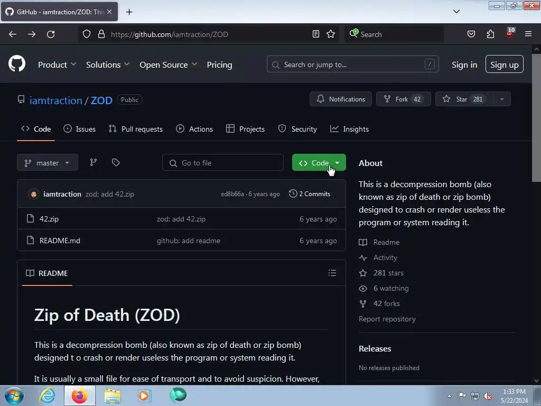This screenshot has height=406, width=541.
Task: Open the 42.zip file
Action: pyautogui.click(x=49, y=219)
